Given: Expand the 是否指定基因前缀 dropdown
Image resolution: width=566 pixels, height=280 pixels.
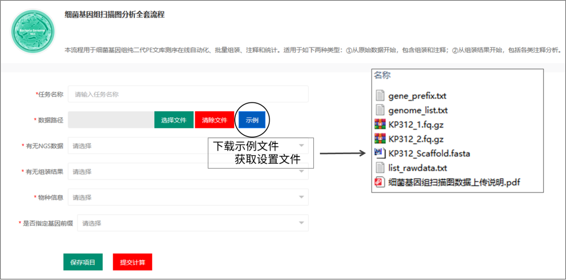Looking at the screenshot, I should (x=192, y=224).
